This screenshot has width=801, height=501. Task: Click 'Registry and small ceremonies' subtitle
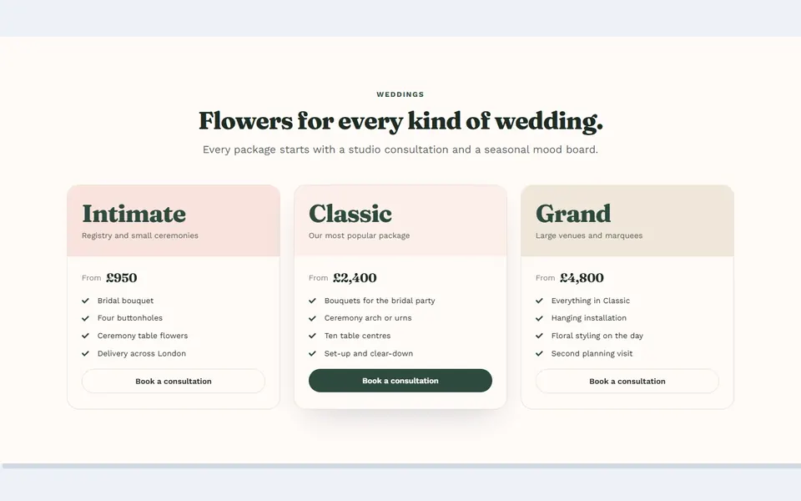140,235
